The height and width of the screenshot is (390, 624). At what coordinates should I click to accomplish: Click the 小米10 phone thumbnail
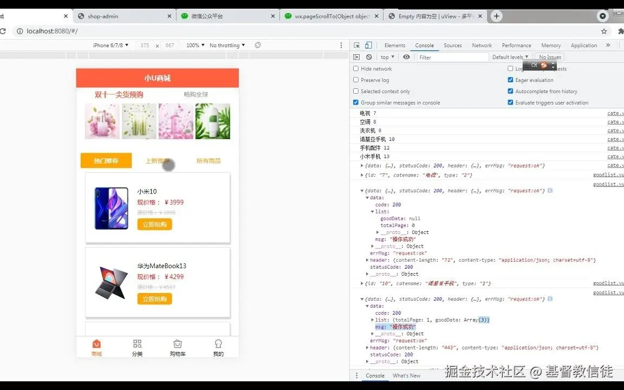click(x=112, y=208)
